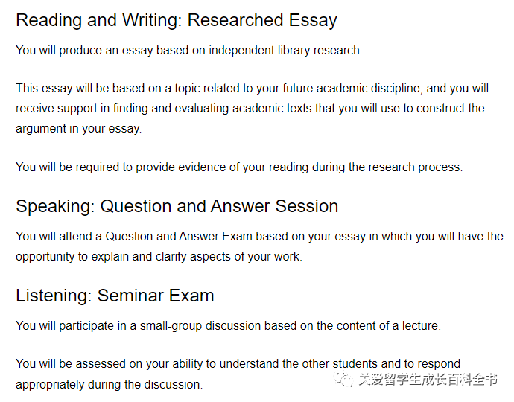Screen dimensions: 514x402
Task: Click the line 'You will attend a Question and Answer Exam'
Action: pyautogui.click(x=259, y=237)
